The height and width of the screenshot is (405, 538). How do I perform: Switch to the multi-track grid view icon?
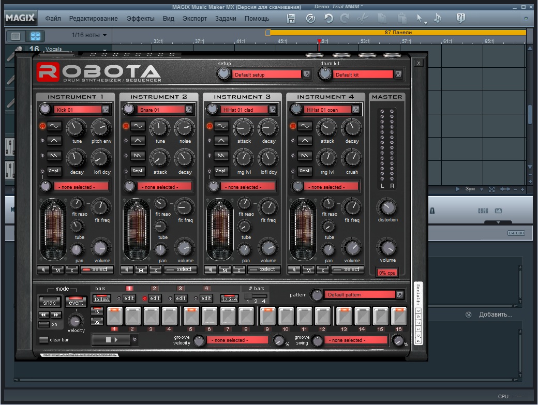pyautogui.click(x=35, y=36)
